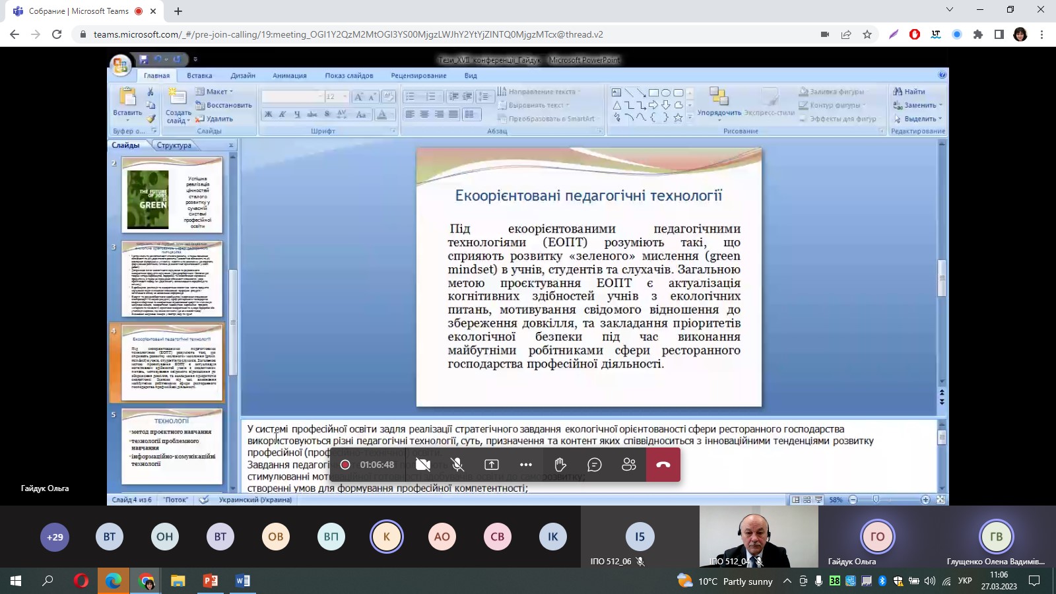1056x594 pixels.
Task: Show hidden system tray icons
Action: click(x=787, y=581)
